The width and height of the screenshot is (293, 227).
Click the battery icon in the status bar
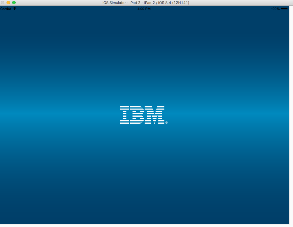pos(284,9)
